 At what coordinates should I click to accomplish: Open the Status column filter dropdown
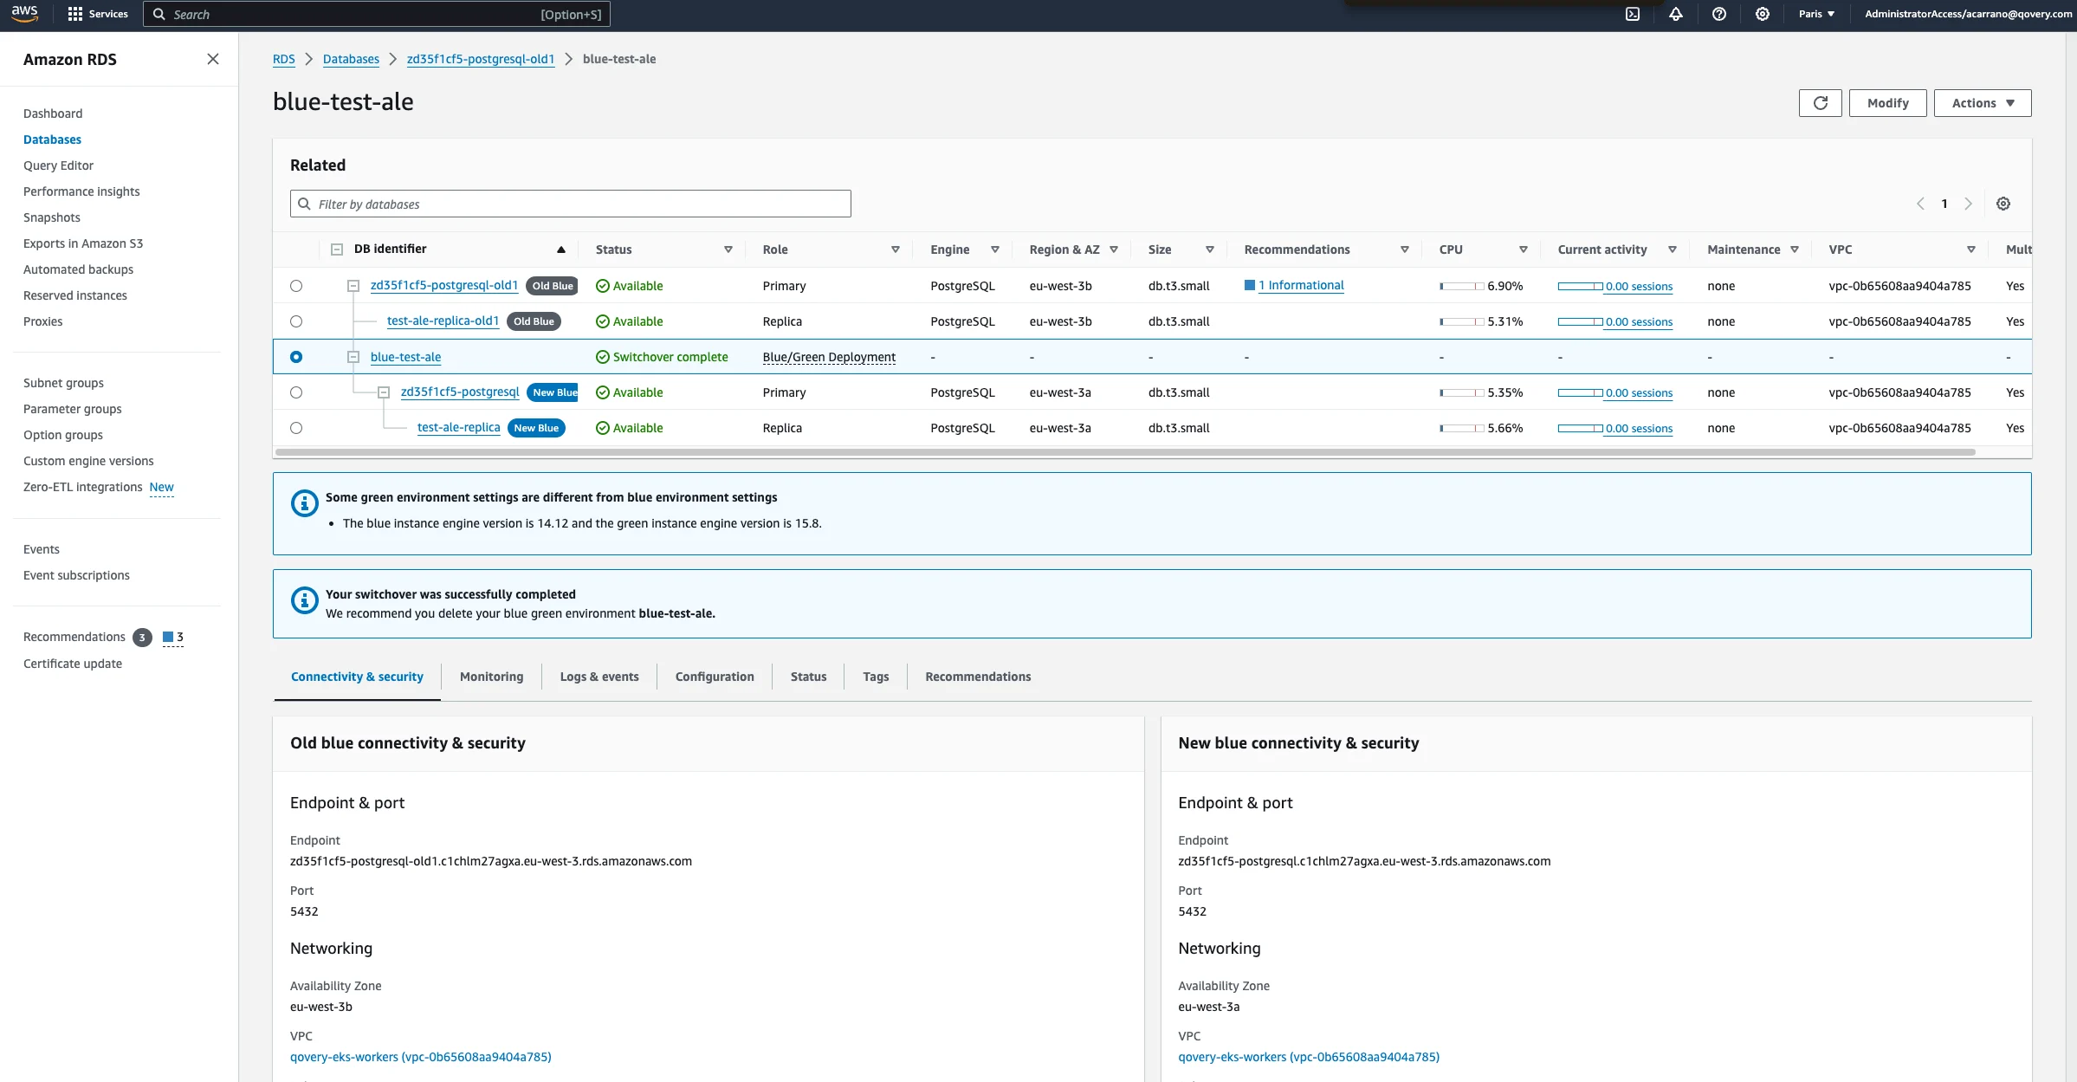point(728,249)
